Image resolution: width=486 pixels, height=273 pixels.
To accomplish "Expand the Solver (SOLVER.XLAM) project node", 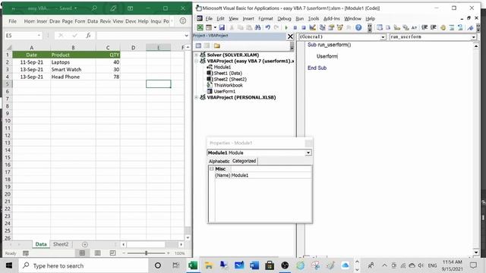I will tap(196, 55).
